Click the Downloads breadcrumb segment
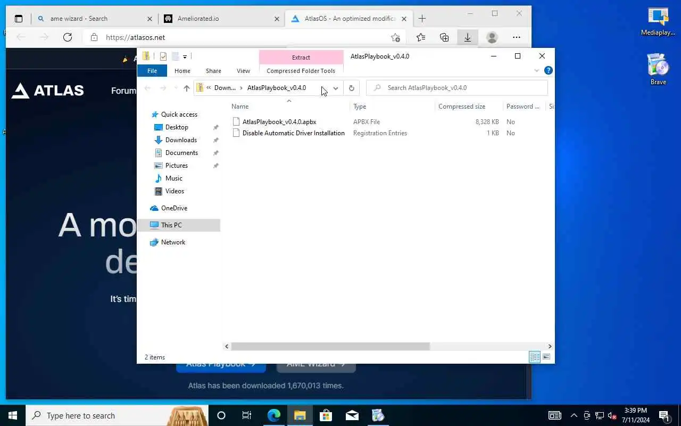681x426 pixels. click(x=225, y=88)
